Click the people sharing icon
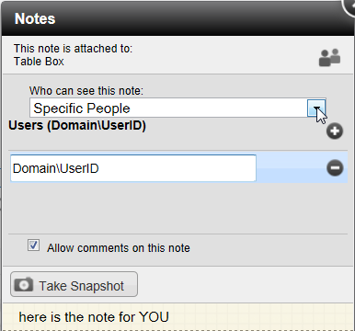 pyautogui.click(x=329, y=57)
